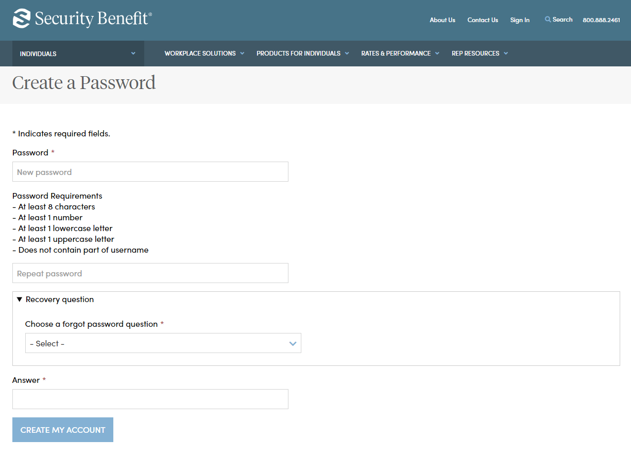Click the 'Indicates required fields' note

click(61, 134)
